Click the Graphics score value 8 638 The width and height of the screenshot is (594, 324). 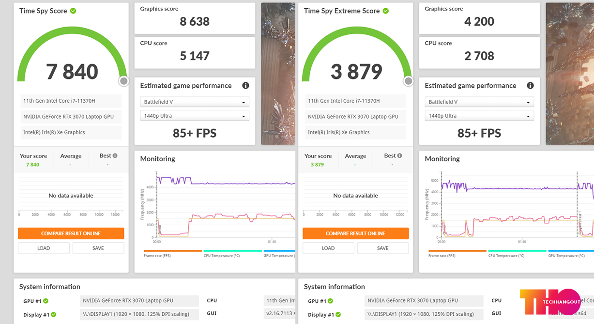pos(195,21)
